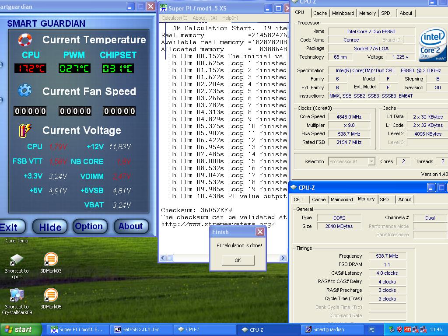
Task: Select the SPD tab in upper CPU-Z
Action: tap(386, 13)
